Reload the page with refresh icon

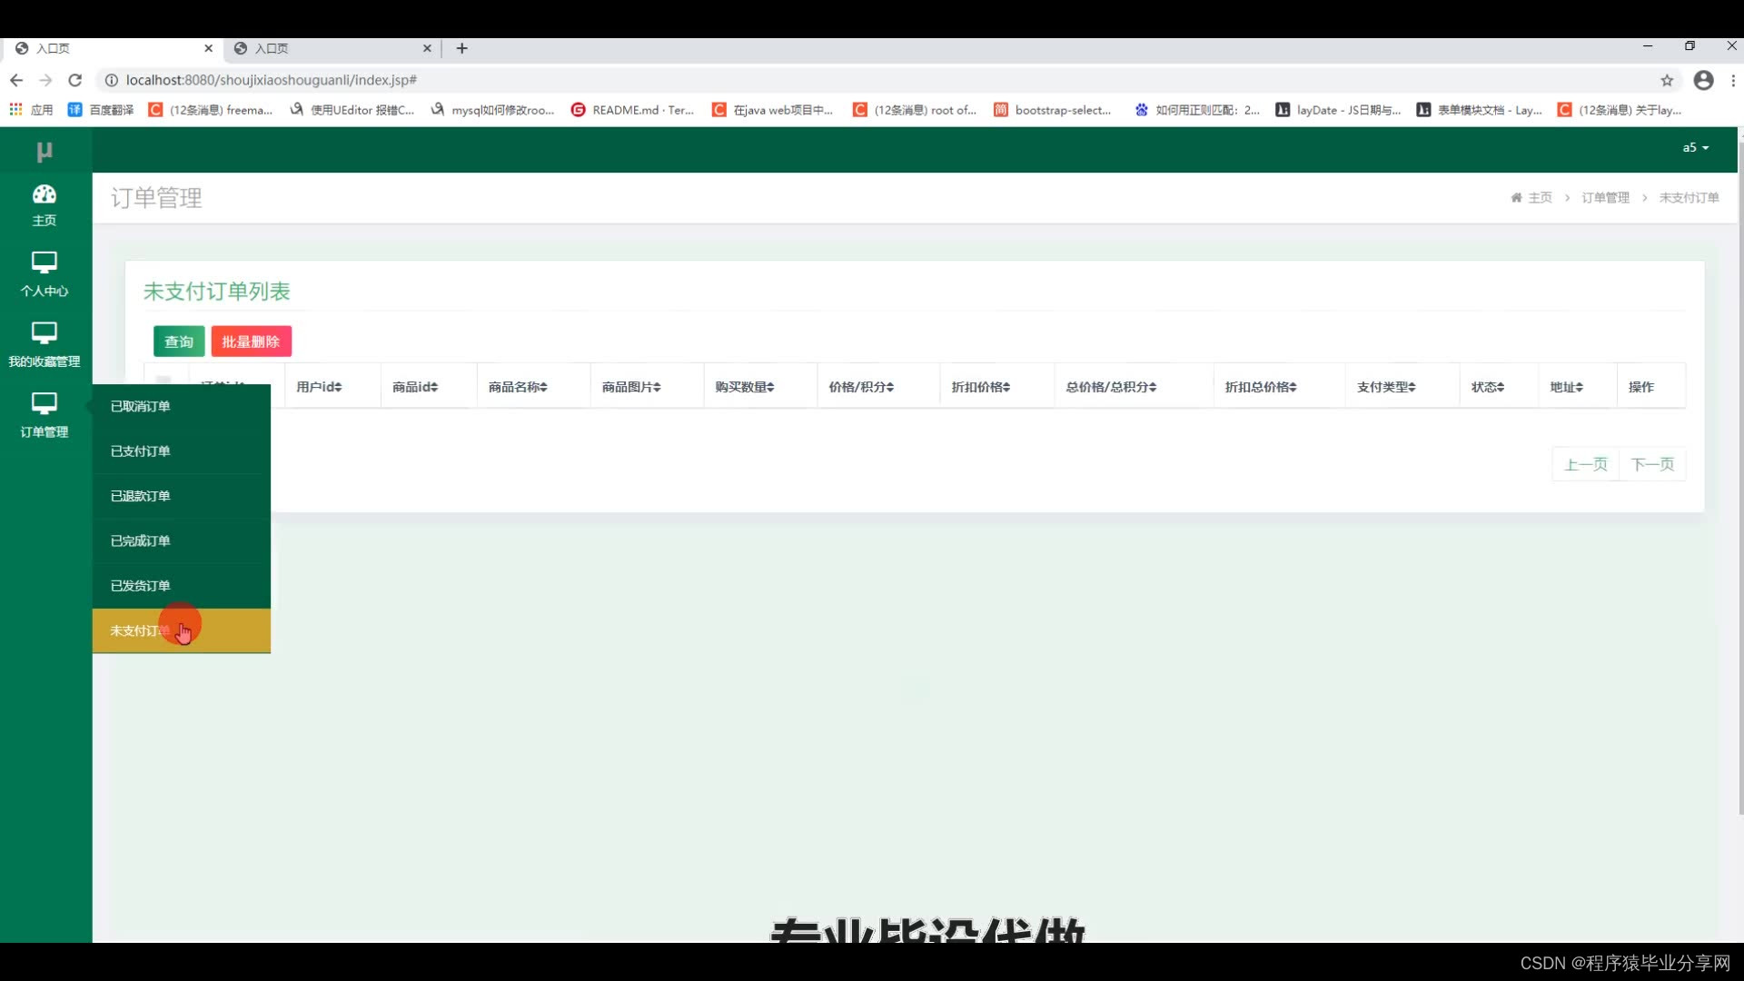tap(75, 80)
